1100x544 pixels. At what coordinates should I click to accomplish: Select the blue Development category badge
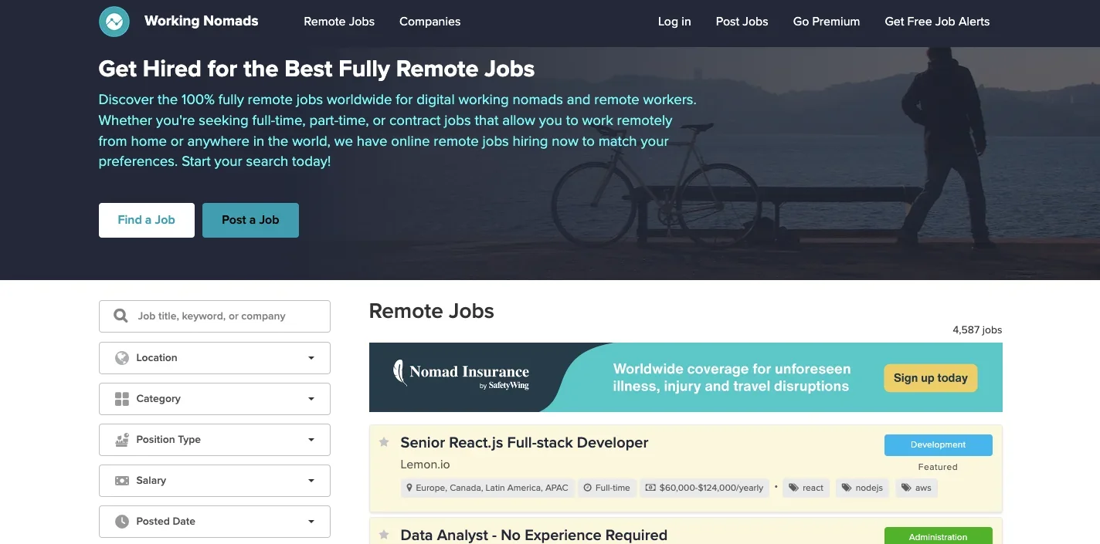(x=938, y=445)
